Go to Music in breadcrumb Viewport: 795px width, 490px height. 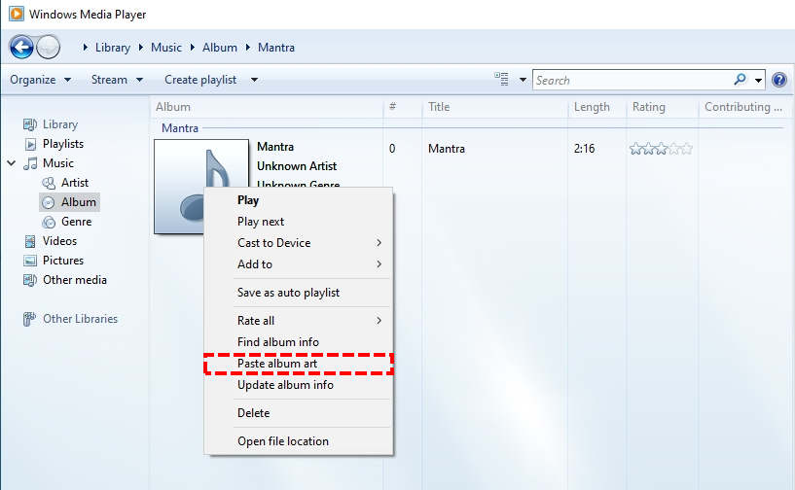[166, 47]
